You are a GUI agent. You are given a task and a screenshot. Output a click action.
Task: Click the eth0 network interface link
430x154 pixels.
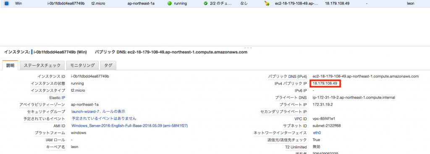[317, 133]
